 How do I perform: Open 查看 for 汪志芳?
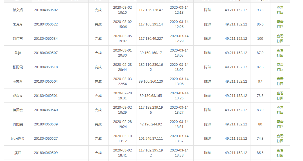point(280,79)
